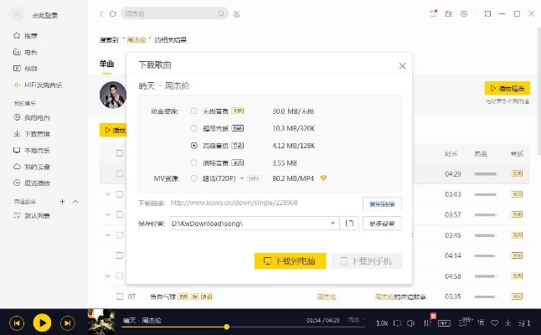This screenshot has width=541, height=335.
Task: Select 超品音质 10.3 MB/320K radio option
Action: coord(194,128)
